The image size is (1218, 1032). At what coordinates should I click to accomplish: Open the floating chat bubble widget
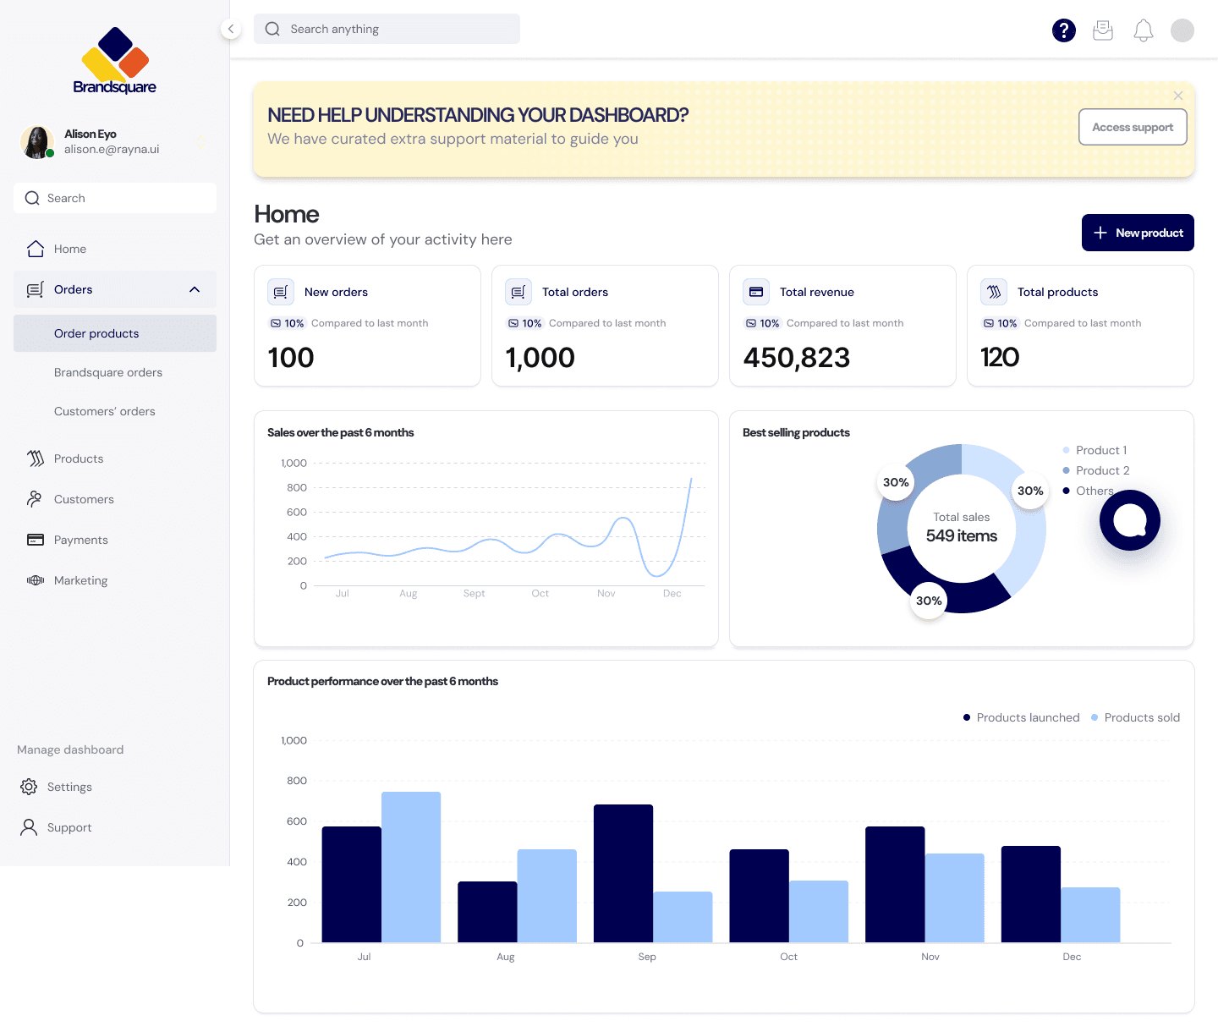(x=1130, y=520)
